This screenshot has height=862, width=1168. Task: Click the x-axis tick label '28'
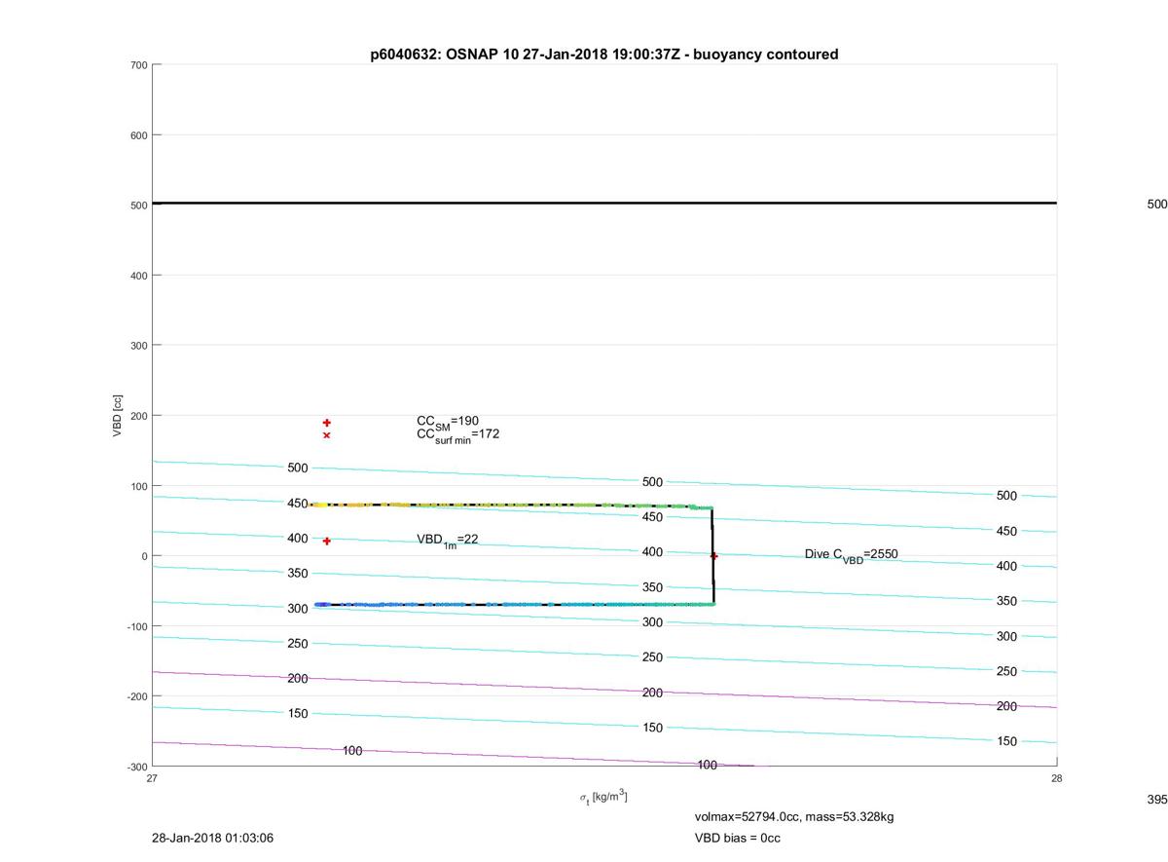click(1057, 778)
